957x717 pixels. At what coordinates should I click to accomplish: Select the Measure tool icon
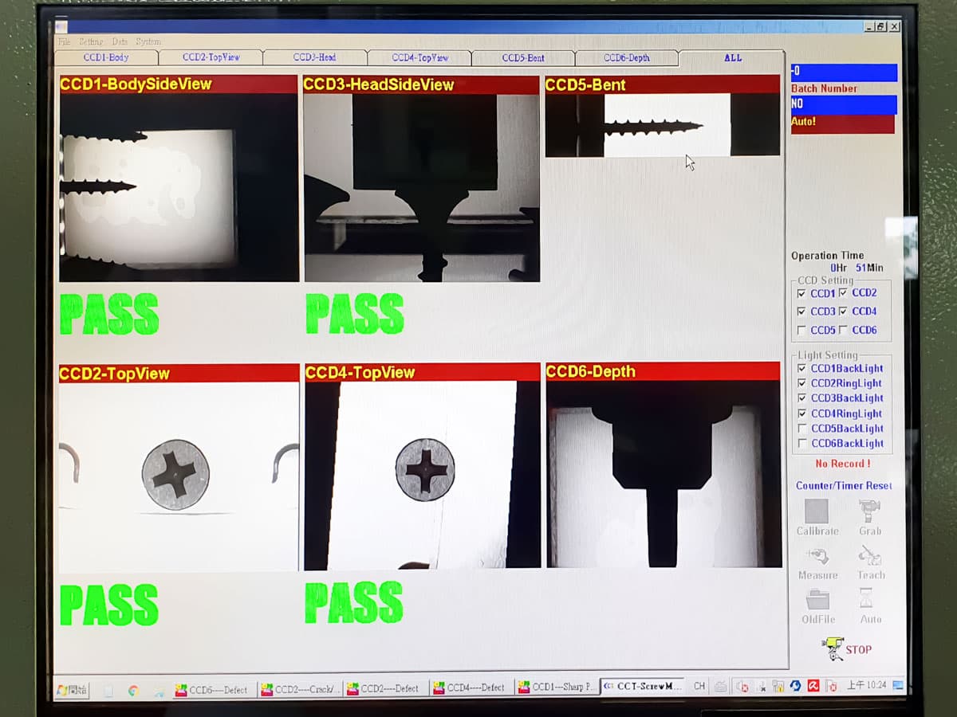click(x=817, y=556)
